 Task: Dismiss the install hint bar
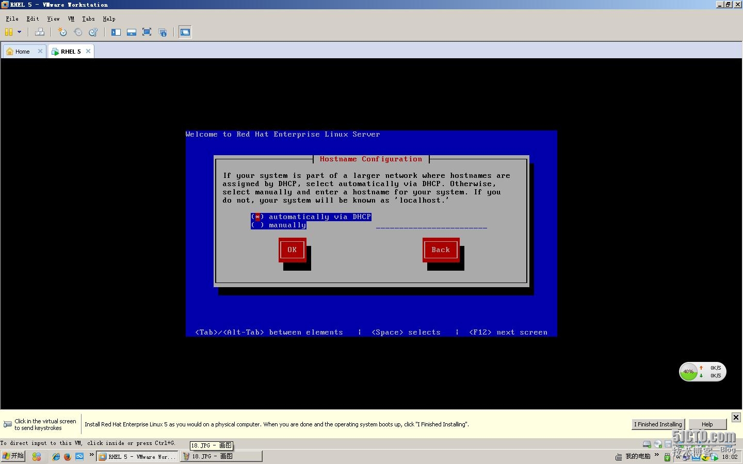736,417
